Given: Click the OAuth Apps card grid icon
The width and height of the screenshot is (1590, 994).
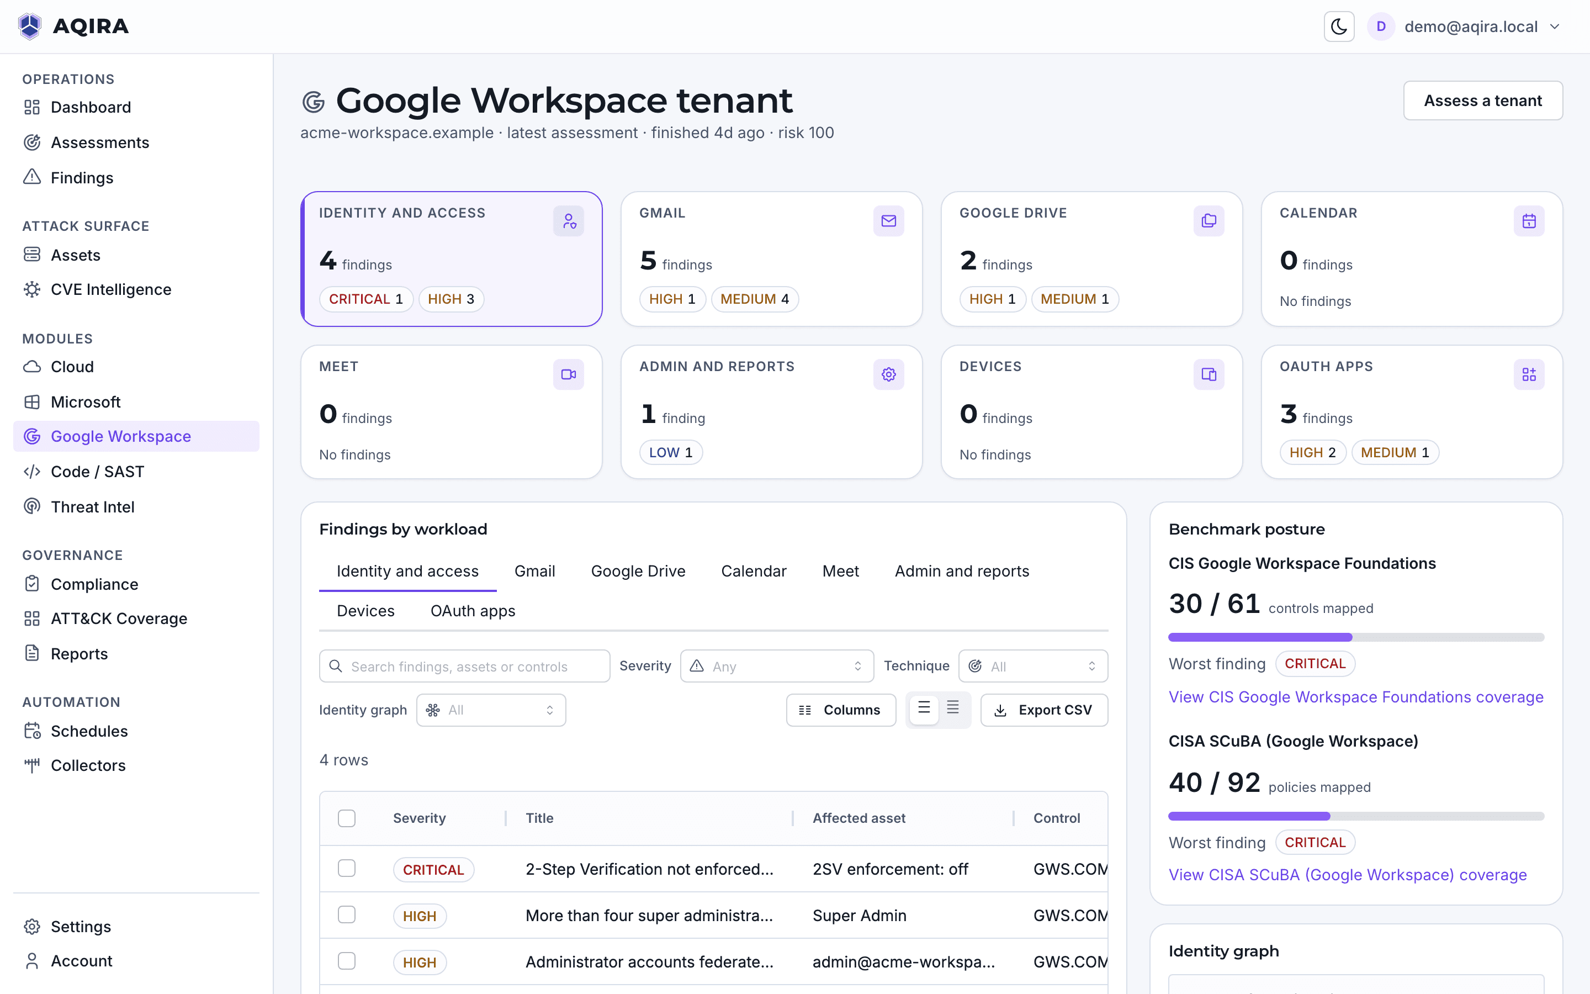Looking at the screenshot, I should click(x=1529, y=374).
